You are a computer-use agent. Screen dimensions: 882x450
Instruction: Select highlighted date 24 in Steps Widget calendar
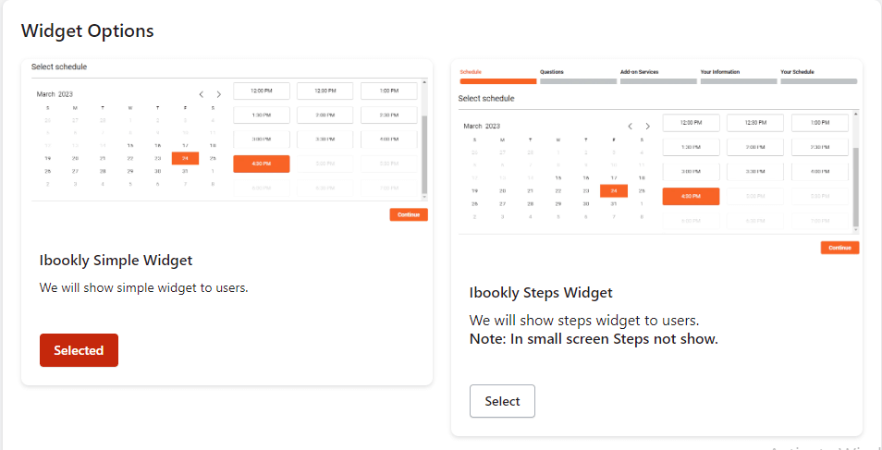pos(614,190)
